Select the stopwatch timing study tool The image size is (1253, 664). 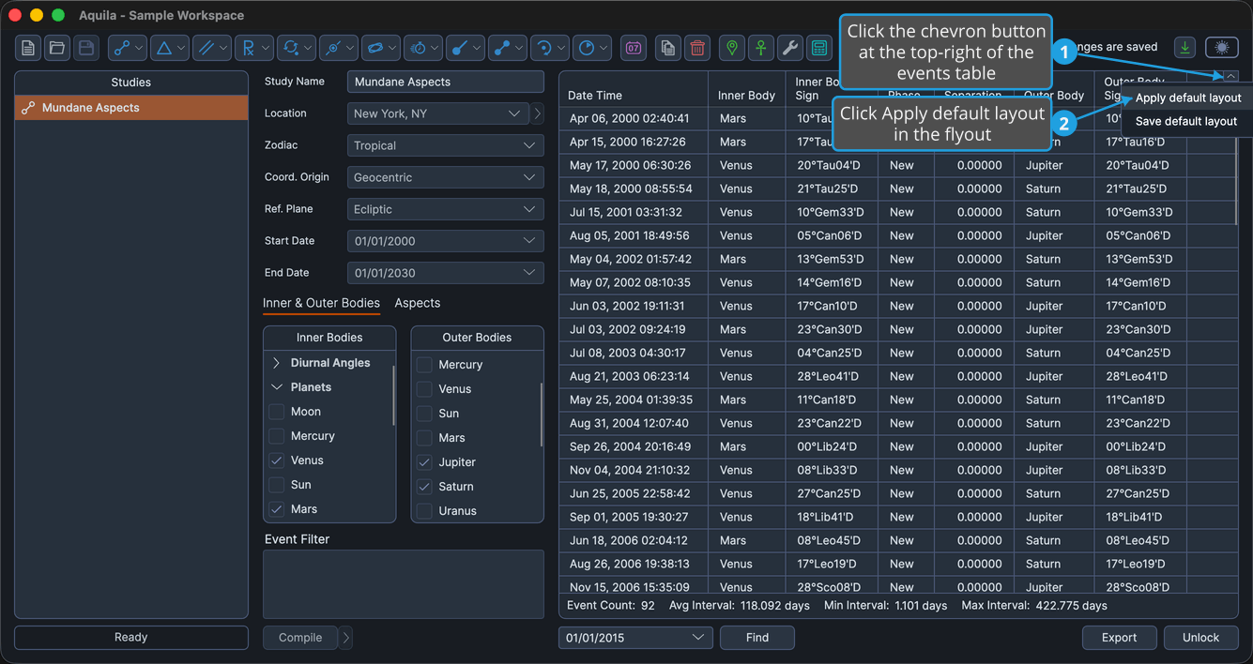click(x=423, y=48)
